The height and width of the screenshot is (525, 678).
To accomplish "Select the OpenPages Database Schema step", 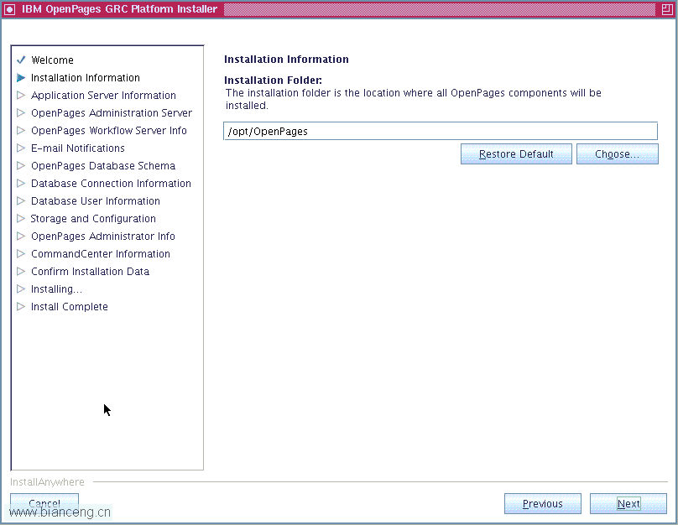I will point(103,166).
